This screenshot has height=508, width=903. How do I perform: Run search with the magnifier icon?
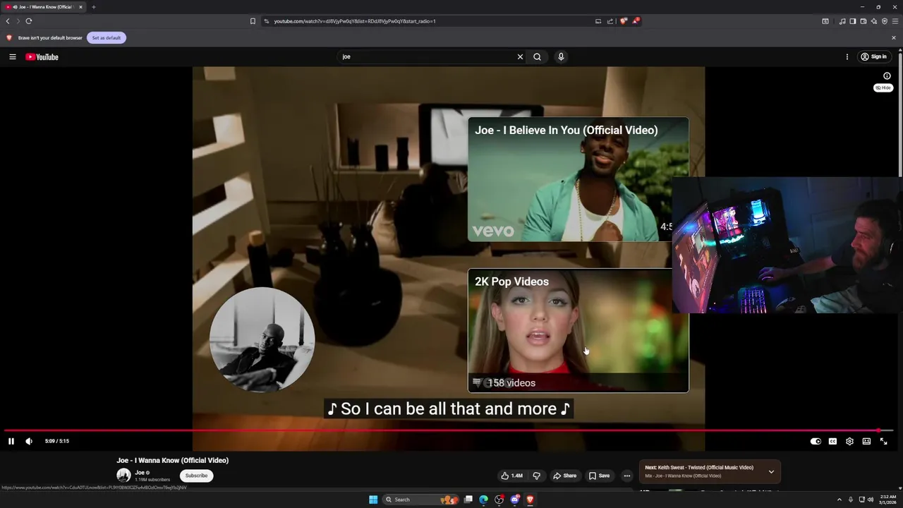click(x=537, y=56)
